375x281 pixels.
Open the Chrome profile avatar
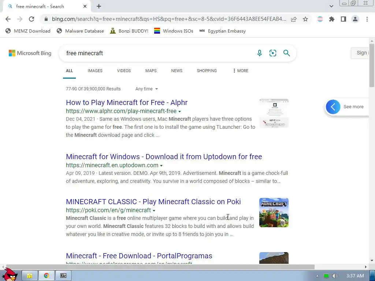pyautogui.click(x=355, y=19)
